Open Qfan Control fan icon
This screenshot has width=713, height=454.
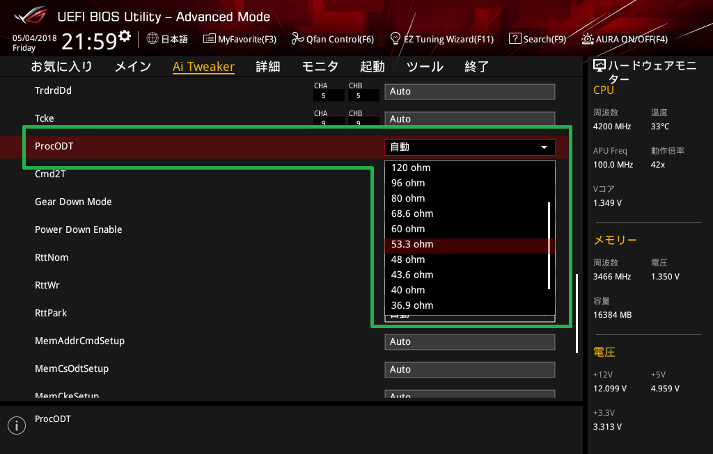pos(297,39)
